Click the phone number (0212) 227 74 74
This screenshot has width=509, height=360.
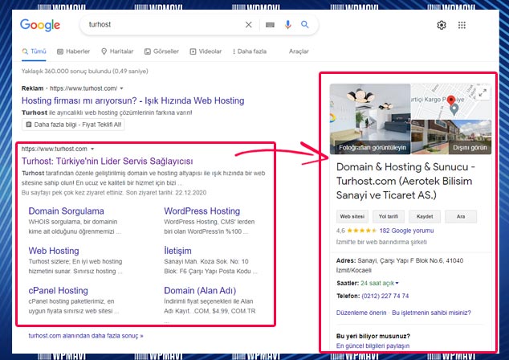point(385,296)
